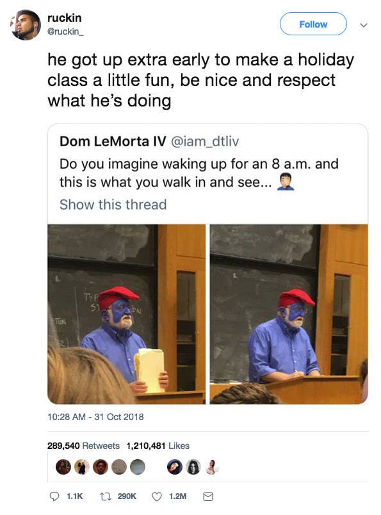Open ruckin's profile avatar picture
The height and width of the screenshot is (515, 381).
(26, 25)
